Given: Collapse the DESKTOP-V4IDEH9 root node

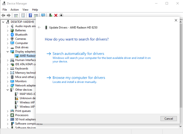Looking at the screenshot, I should tap(3, 22).
